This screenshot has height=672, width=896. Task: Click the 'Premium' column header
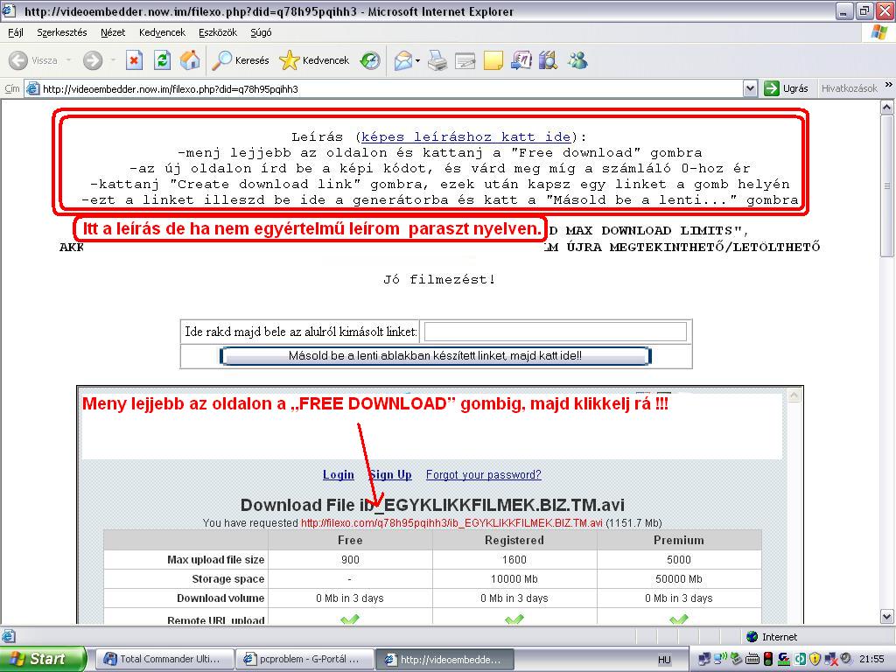tap(679, 540)
